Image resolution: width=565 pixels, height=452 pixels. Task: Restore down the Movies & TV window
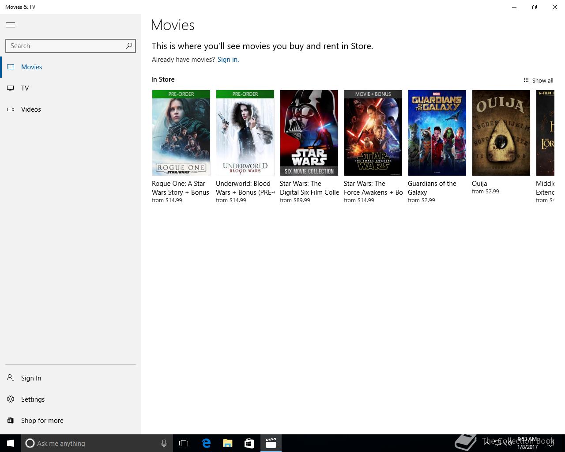point(535,7)
